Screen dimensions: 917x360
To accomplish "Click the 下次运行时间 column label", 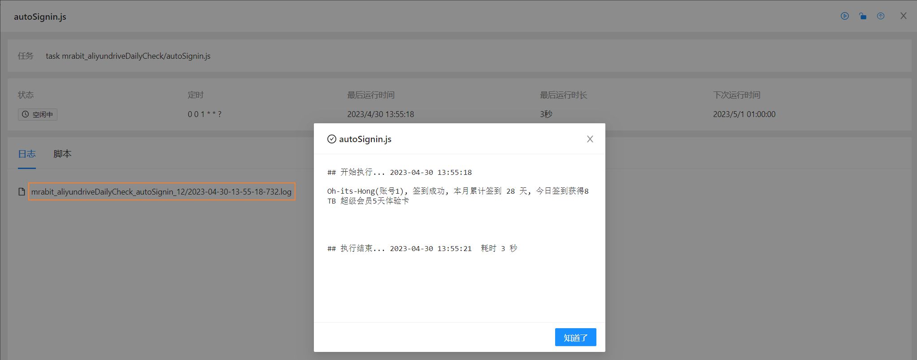I will (x=737, y=95).
